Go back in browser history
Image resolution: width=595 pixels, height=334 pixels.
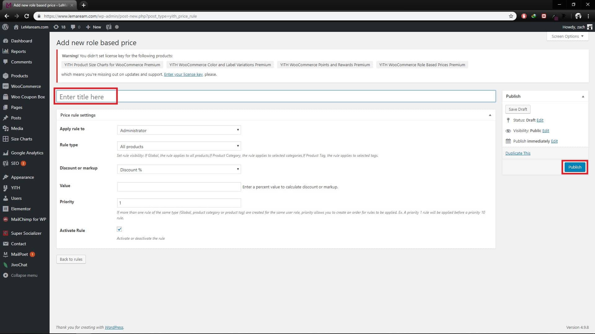click(7, 16)
